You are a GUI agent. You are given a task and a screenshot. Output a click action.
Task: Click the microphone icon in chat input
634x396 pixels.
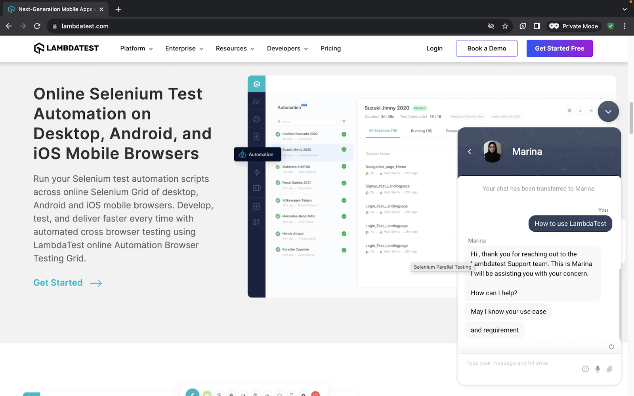[598, 369]
